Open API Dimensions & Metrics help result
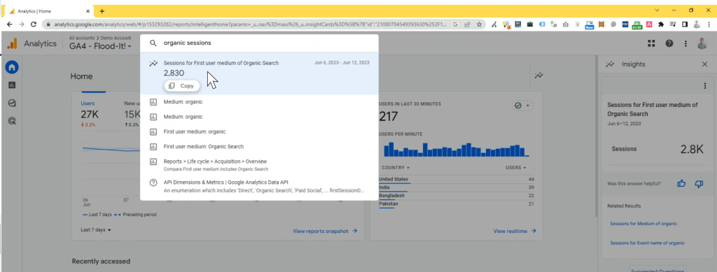717x272 pixels. 259,185
